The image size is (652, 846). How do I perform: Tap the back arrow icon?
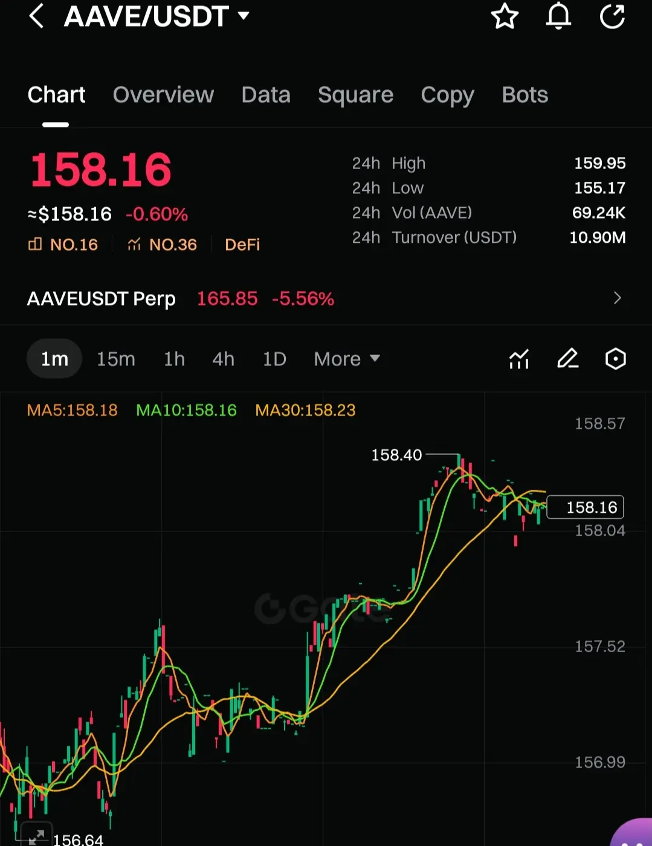coord(36,16)
